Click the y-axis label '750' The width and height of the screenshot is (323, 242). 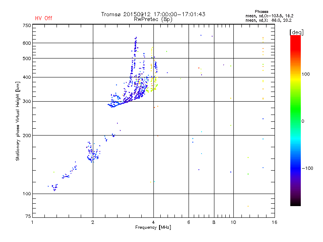[x=27, y=25]
